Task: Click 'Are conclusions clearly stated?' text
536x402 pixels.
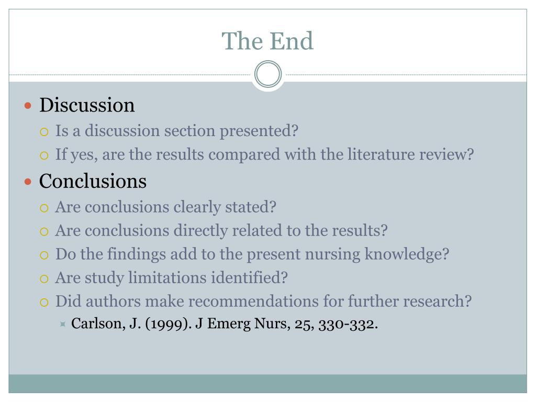Action: tap(166, 207)
